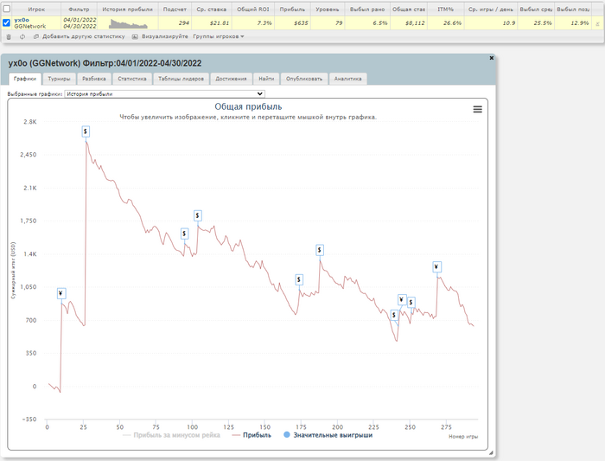Toggle the Прибыль за минусом рейка legend series
This screenshot has height=461, width=605.
171,435
